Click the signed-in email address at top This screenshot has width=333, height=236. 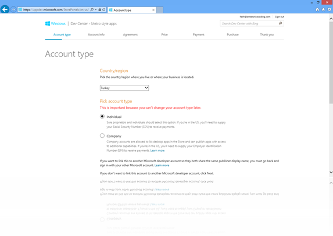pyautogui.click(x=255, y=17)
